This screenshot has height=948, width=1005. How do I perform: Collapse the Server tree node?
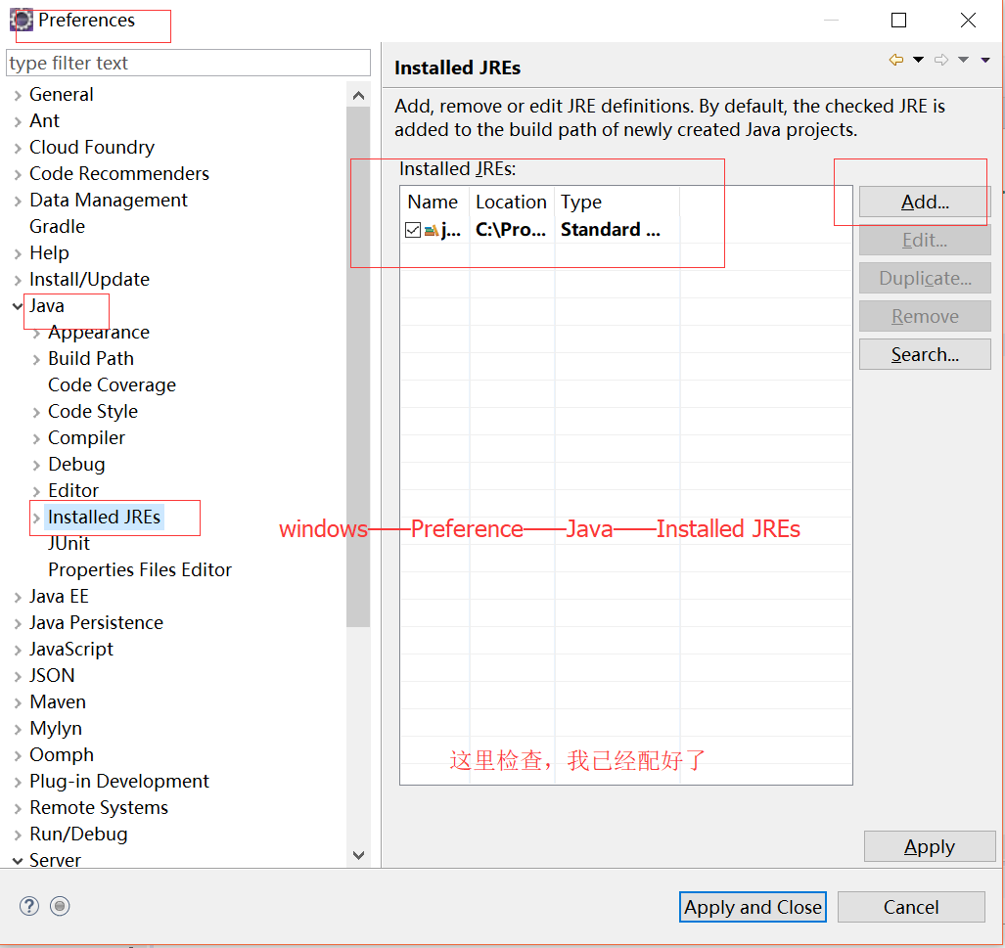point(18,861)
